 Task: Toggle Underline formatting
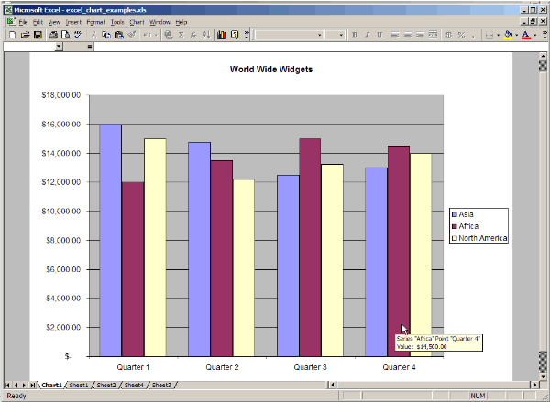click(379, 35)
